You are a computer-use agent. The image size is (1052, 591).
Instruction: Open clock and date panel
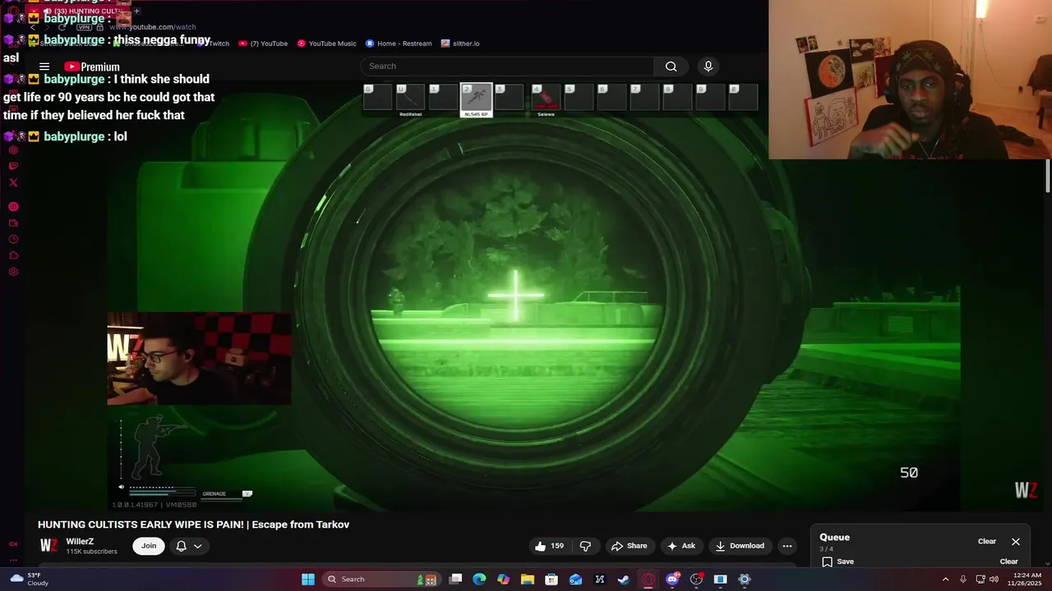tap(1025, 580)
